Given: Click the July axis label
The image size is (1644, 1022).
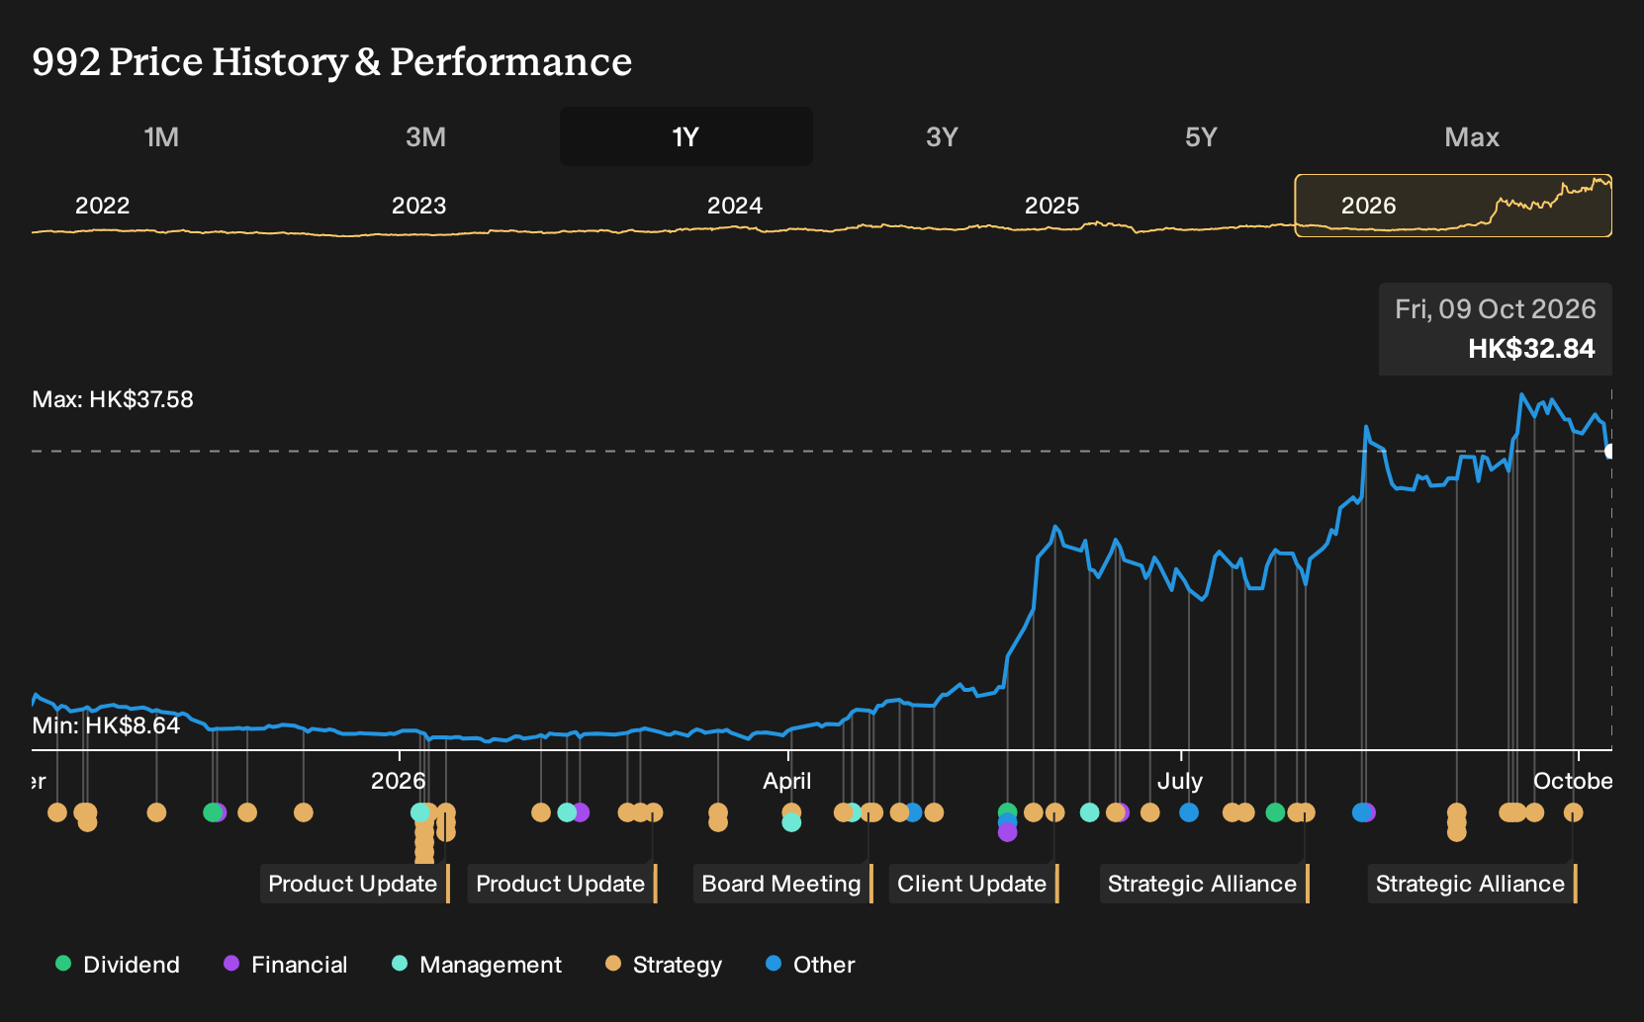Looking at the screenshot, I should (1180, 781).
